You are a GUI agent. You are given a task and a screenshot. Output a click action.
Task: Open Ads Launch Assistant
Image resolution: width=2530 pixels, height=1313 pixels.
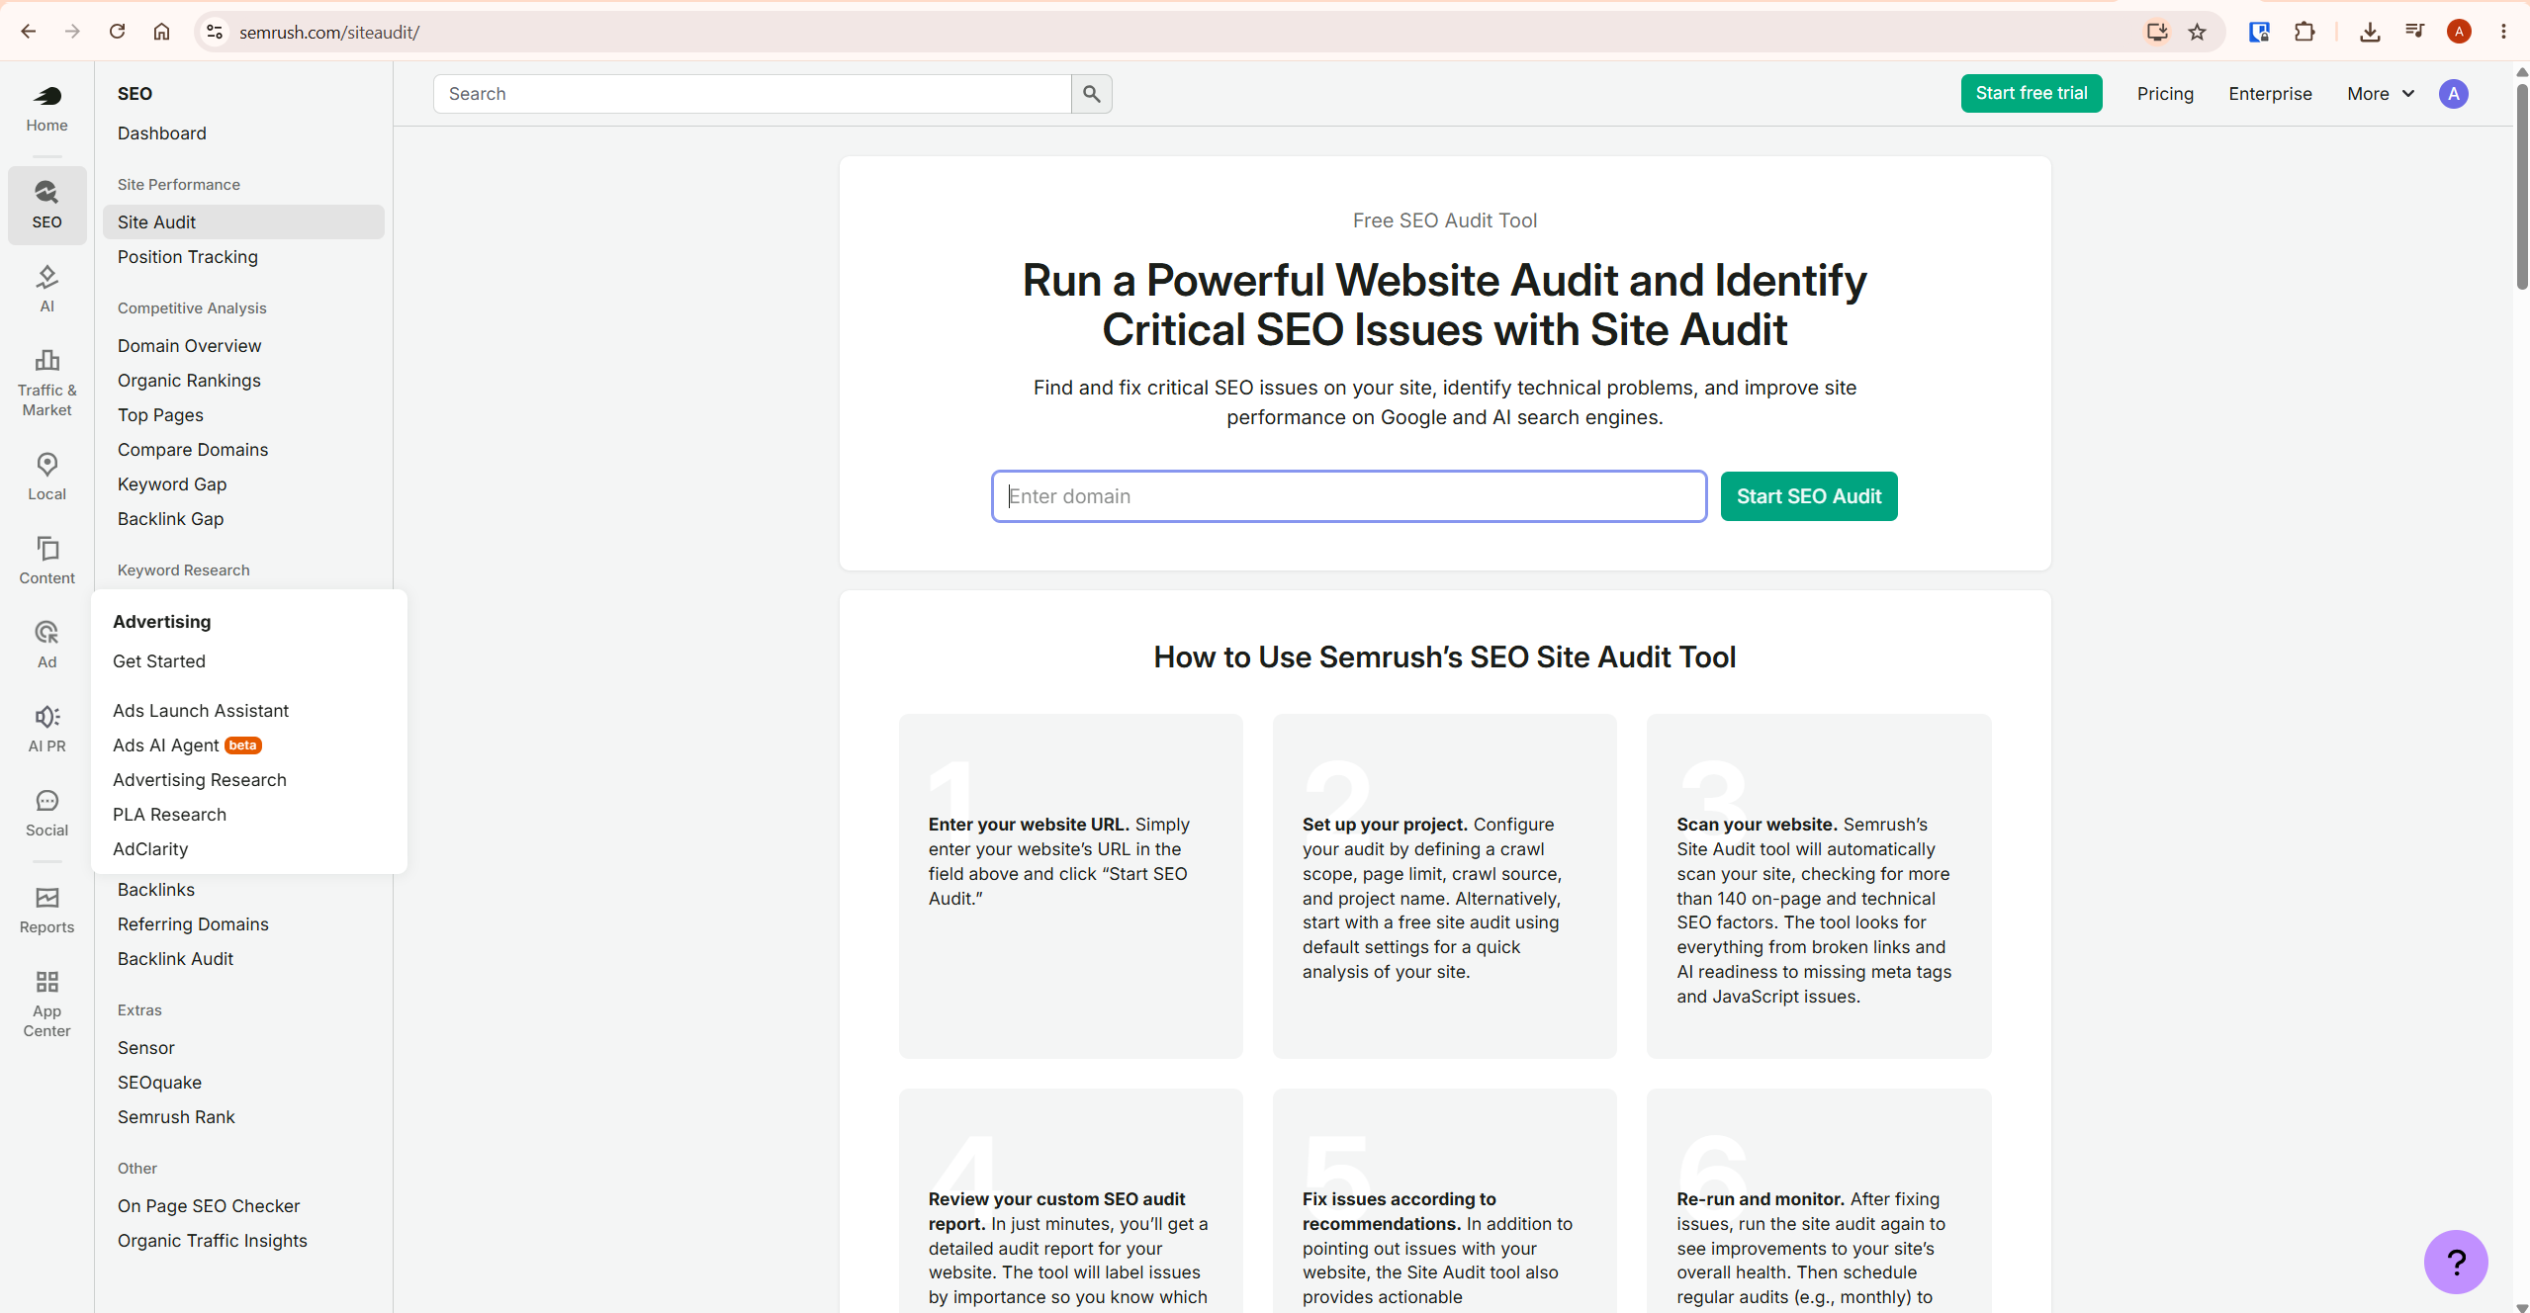[x=201, y=711]
